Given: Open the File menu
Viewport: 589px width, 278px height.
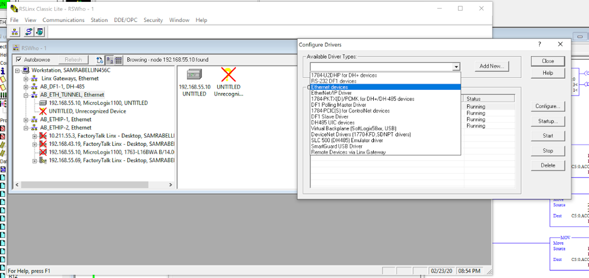Looking at the screenshot, I should click(x=14, y=20).
